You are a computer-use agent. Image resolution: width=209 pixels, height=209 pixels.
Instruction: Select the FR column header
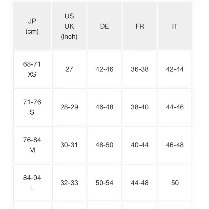(x=140, y=26)
